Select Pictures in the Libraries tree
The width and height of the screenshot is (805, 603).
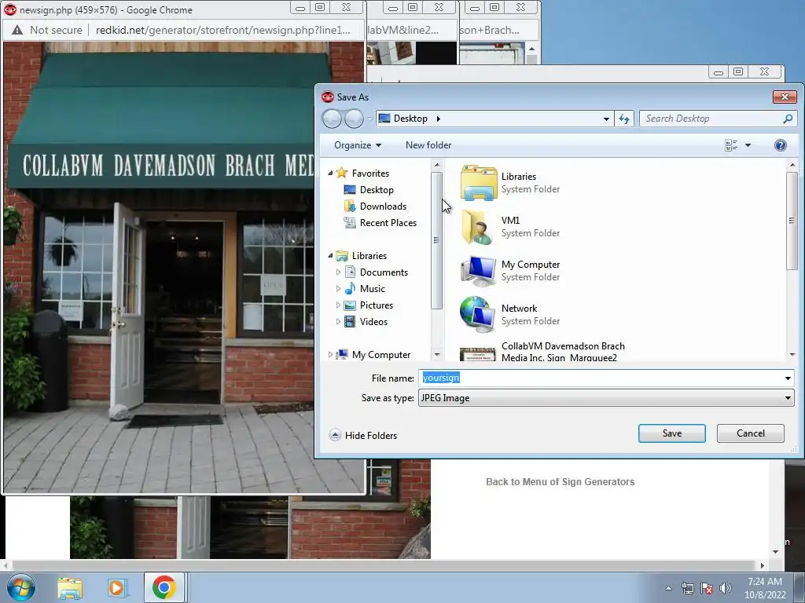point(377,305)
